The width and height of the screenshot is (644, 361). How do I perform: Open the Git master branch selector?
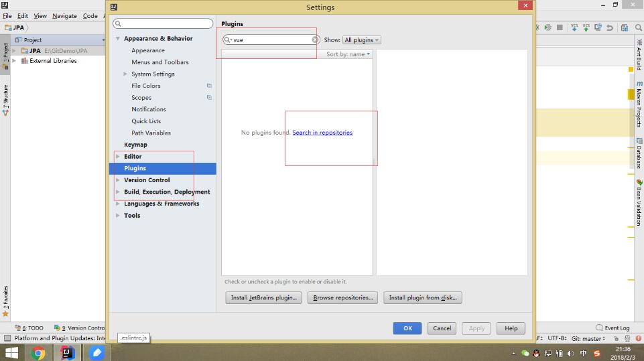click(588, 338)
